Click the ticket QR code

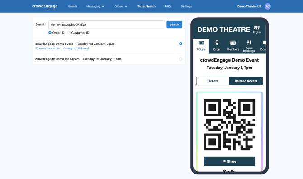229,125
